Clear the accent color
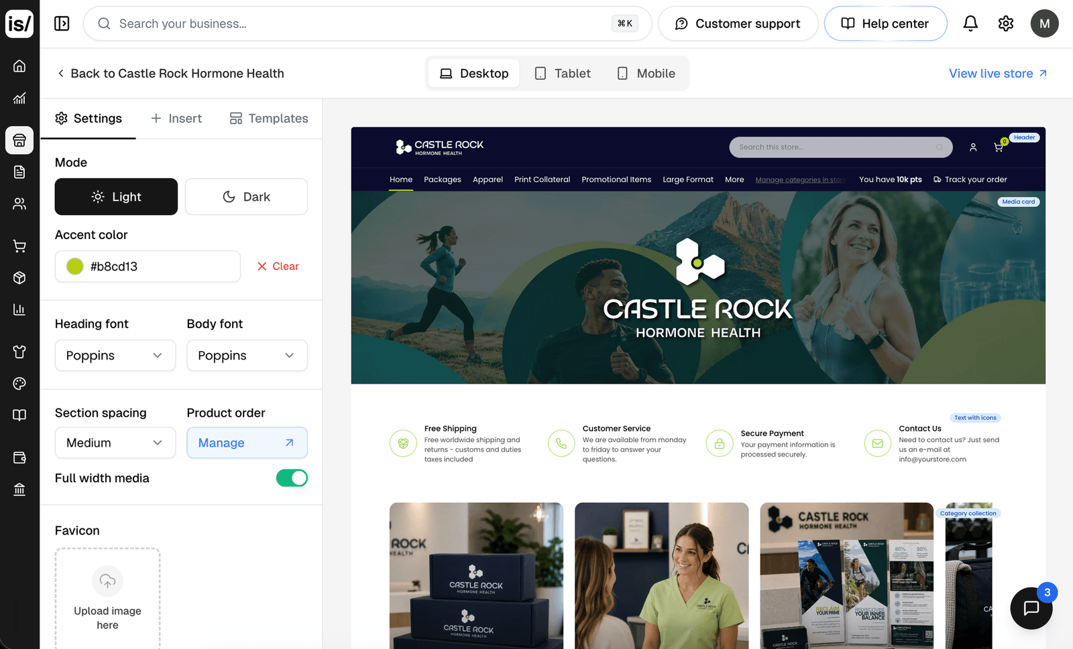This screenshot has height=649, width=1073. point(278,267)
